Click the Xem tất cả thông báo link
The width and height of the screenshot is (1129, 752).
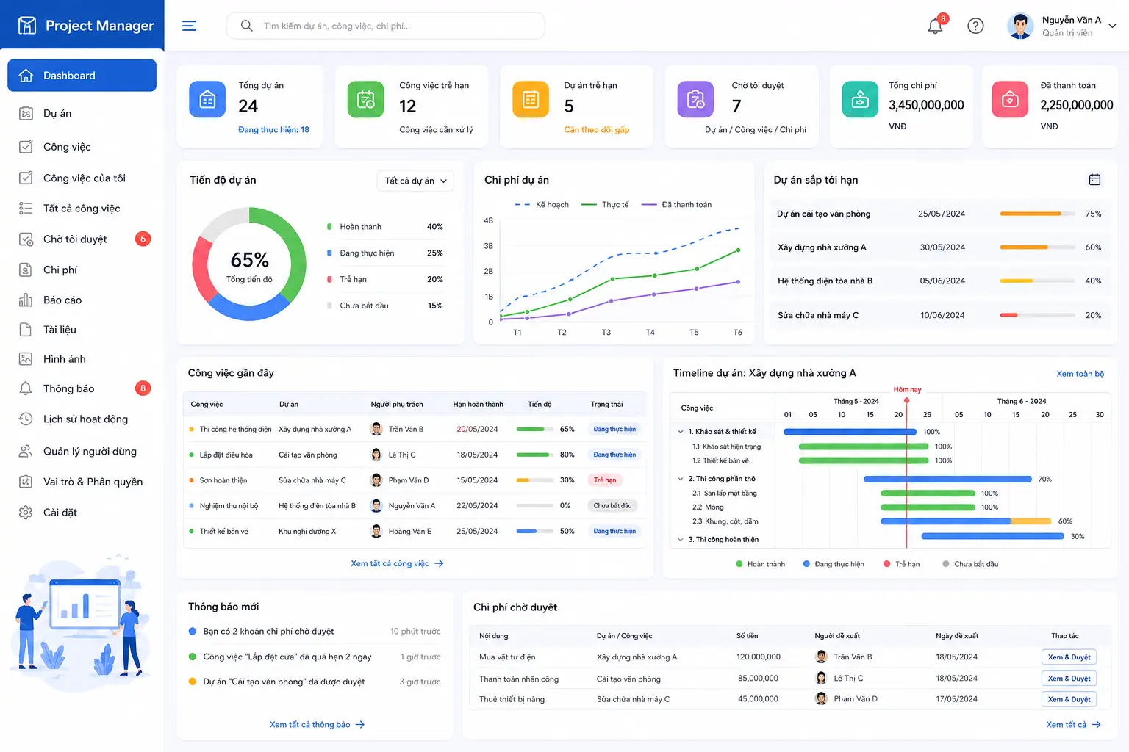point(317,724)
